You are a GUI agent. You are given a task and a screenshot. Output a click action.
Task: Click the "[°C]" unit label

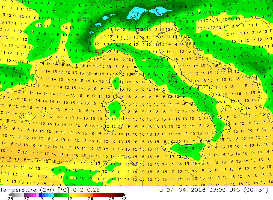click(63, 190)
